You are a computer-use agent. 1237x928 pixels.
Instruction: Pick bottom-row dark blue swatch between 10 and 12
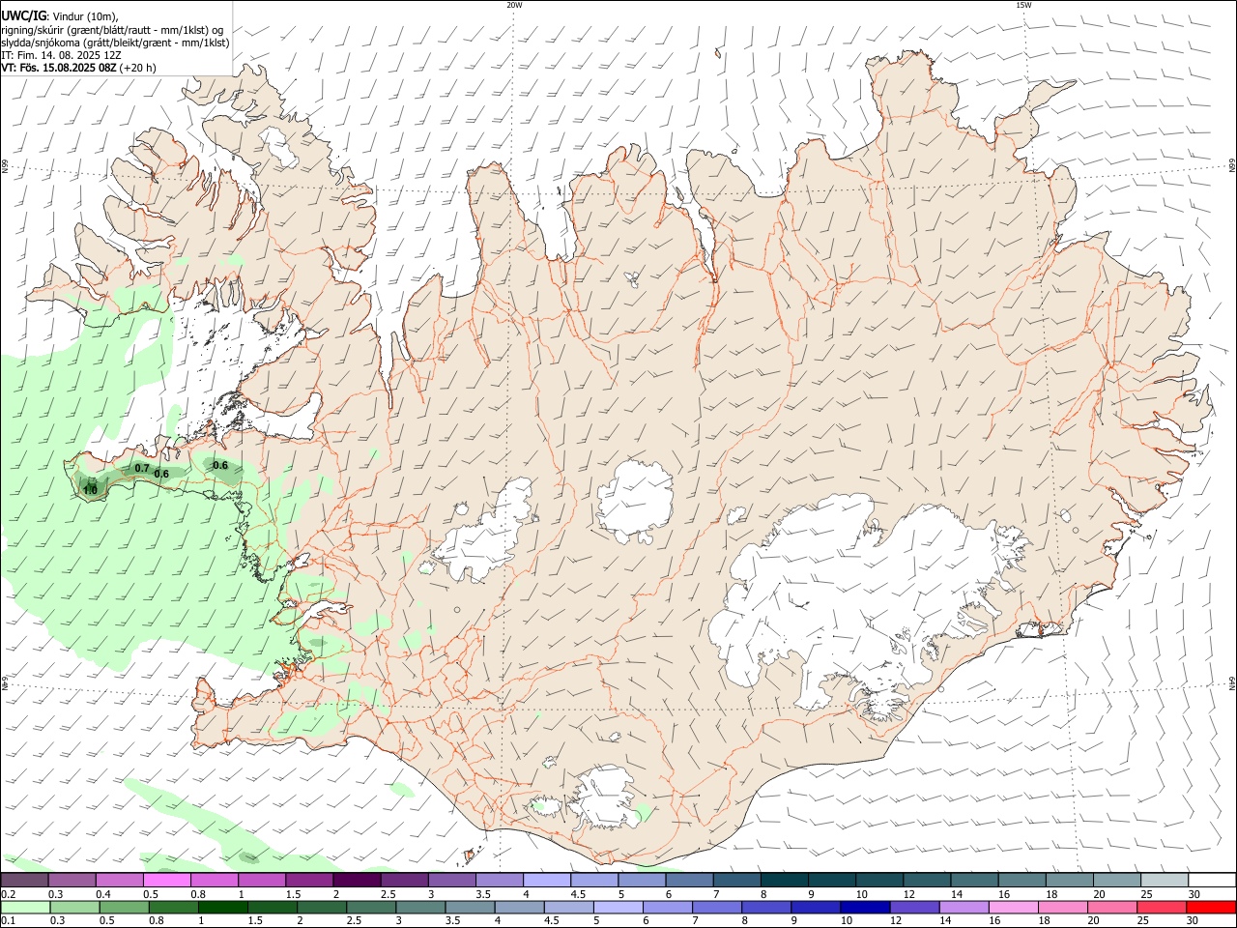pyautogui.click(x=865, y=908)
